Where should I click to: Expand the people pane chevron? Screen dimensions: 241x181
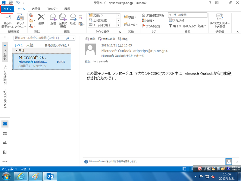(x=237, y=162)
